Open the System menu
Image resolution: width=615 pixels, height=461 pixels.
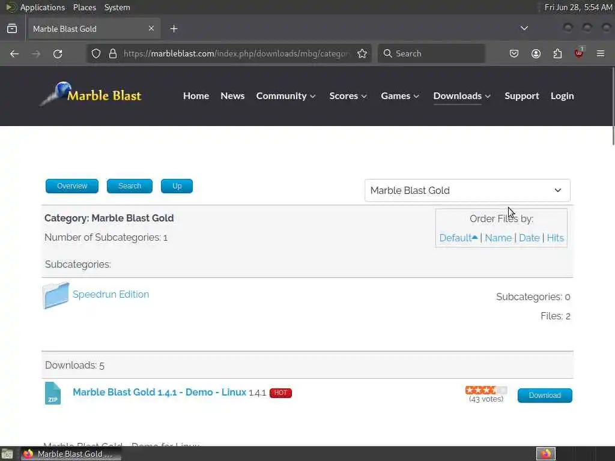[117, 7]
